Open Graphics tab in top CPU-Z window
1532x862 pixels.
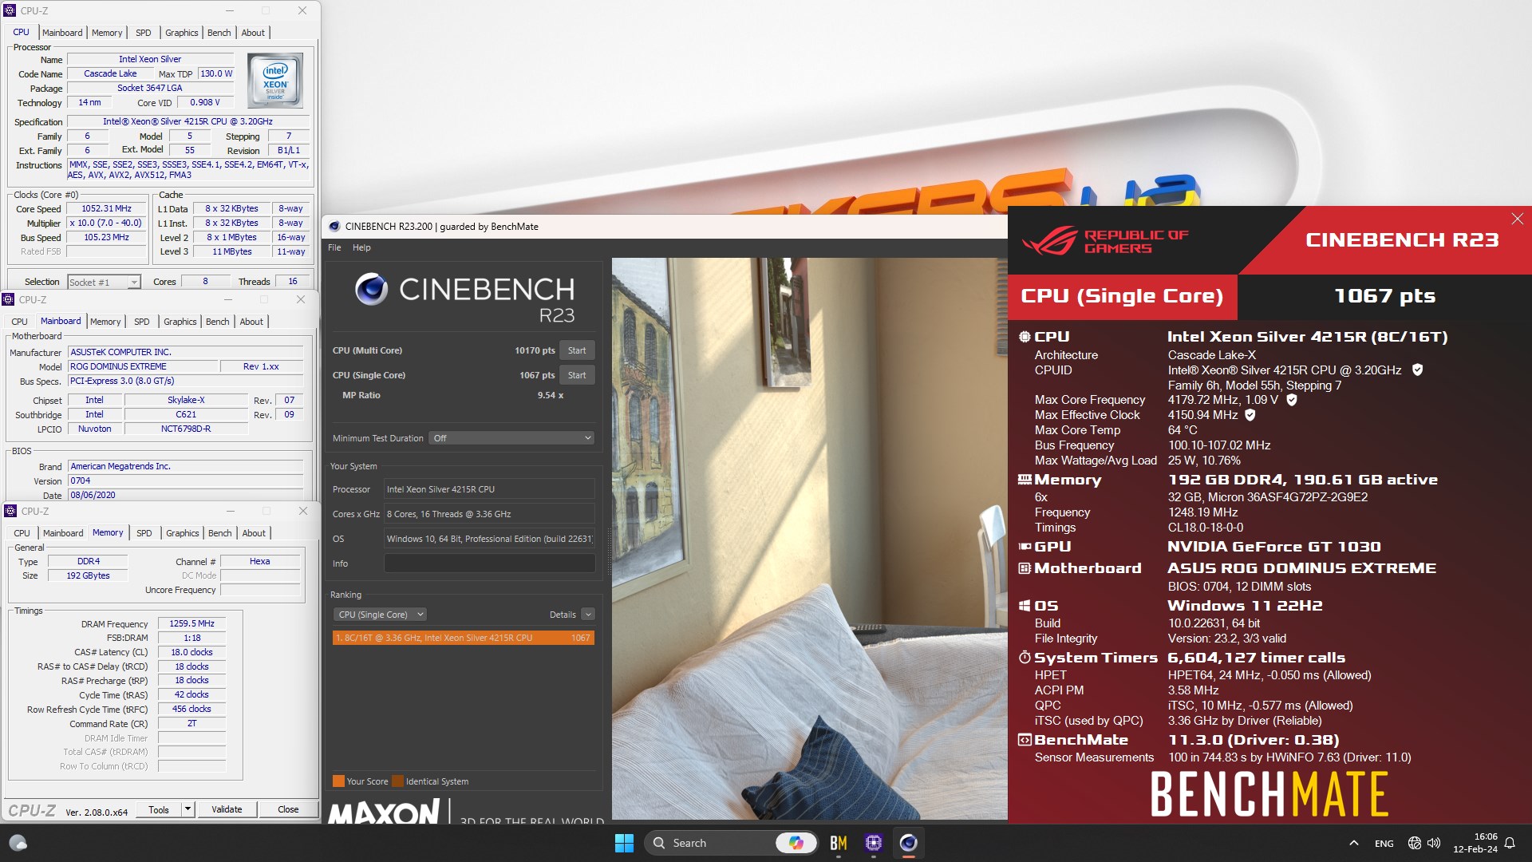click(181, 33)
